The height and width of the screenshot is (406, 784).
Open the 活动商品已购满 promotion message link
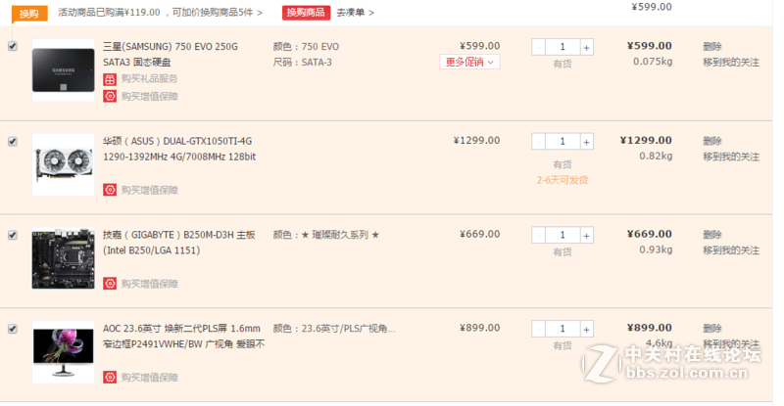tap(160, 13)
